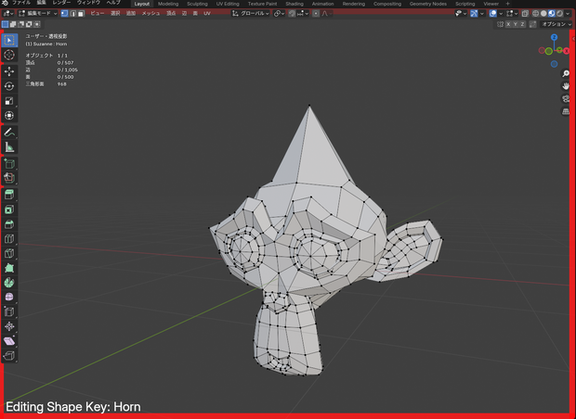Set selection mode to subtract

pyautogui.click(x=21, y=24)
